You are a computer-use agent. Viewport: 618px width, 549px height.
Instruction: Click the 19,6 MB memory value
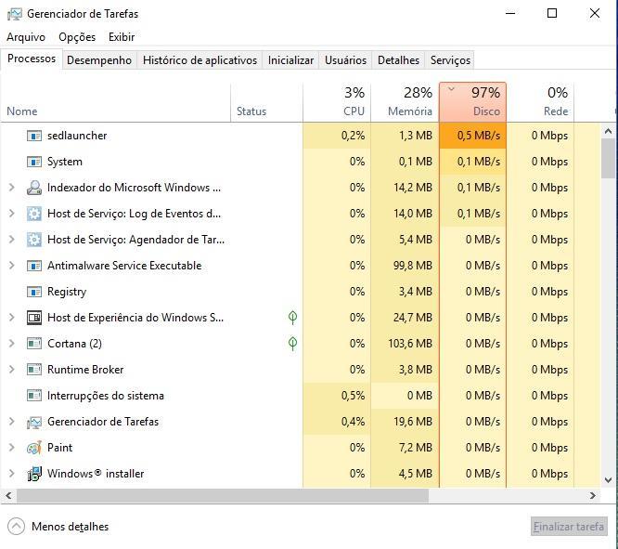[413, 422]
